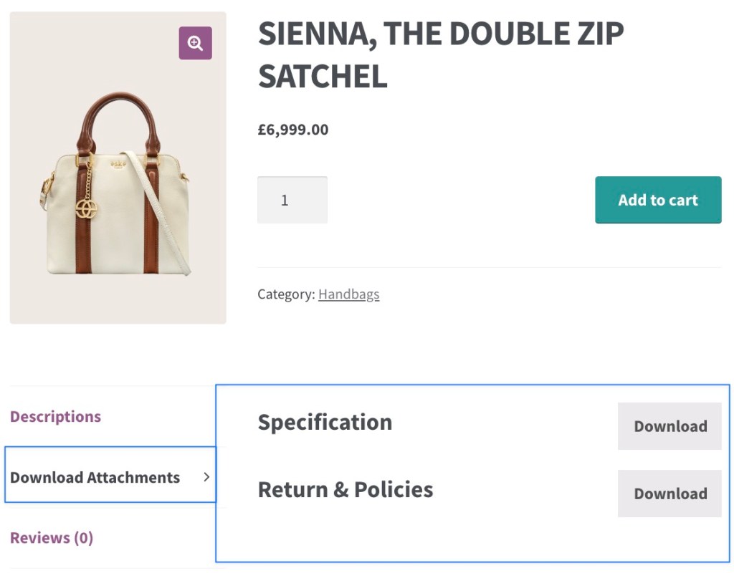The height and width of the screenshot is (573, 734).
Task: Click inside the quantity input field
Action: (x=292, y=200)
